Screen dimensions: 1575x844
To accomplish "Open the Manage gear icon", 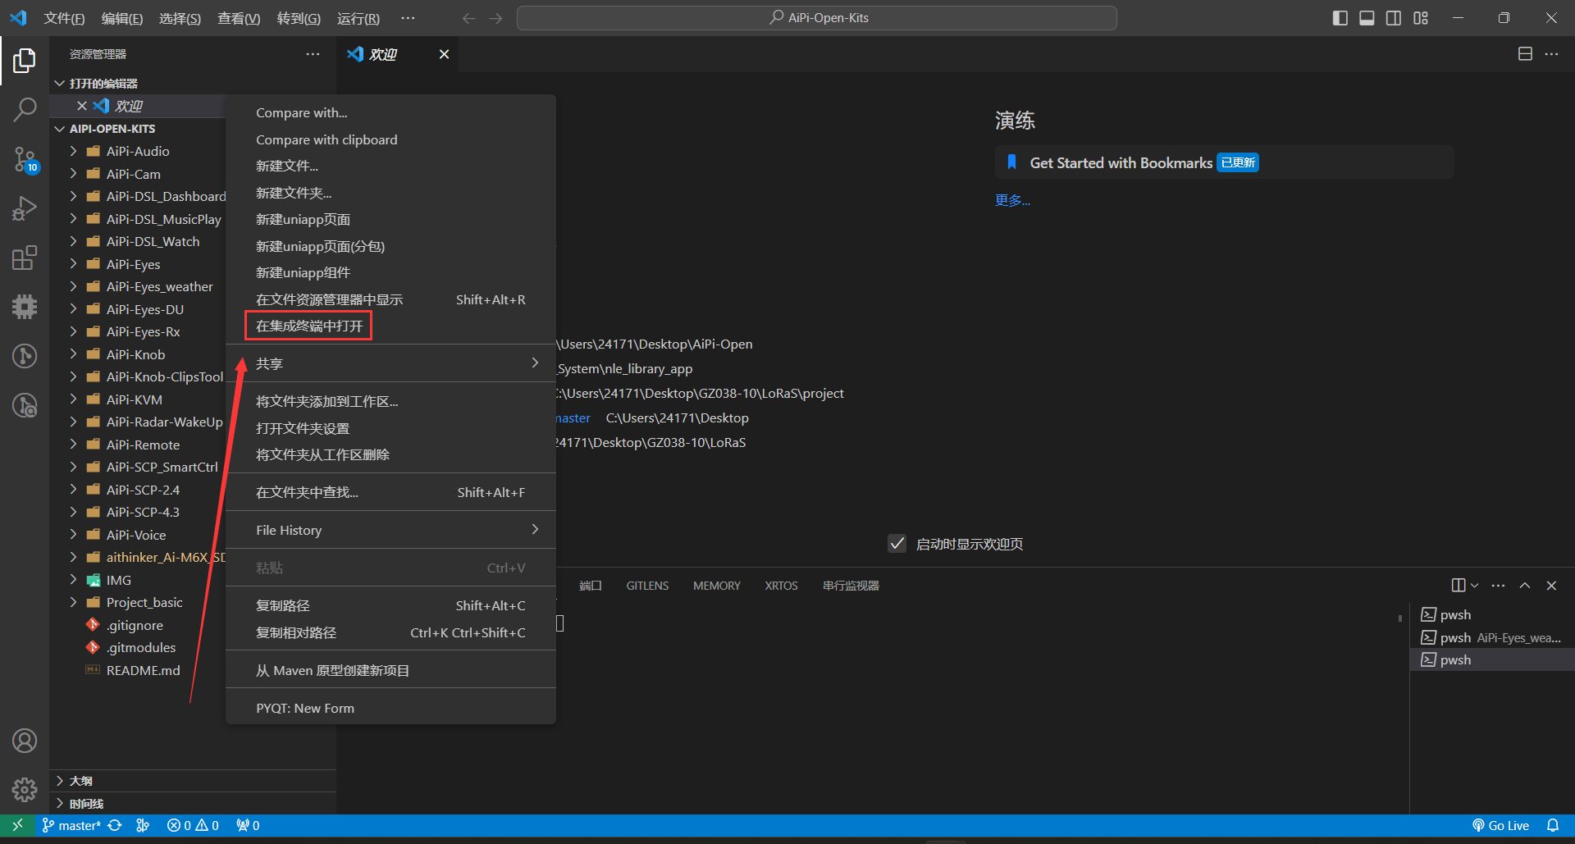I will [x=25, y=790].
